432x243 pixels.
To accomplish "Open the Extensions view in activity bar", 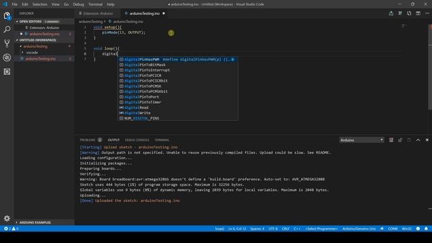I will click(x=7, y=72).
